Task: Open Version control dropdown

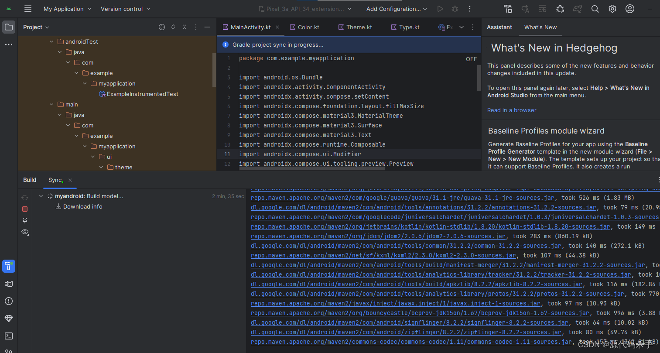Action: pyautogui.click(x=126, y=9)
